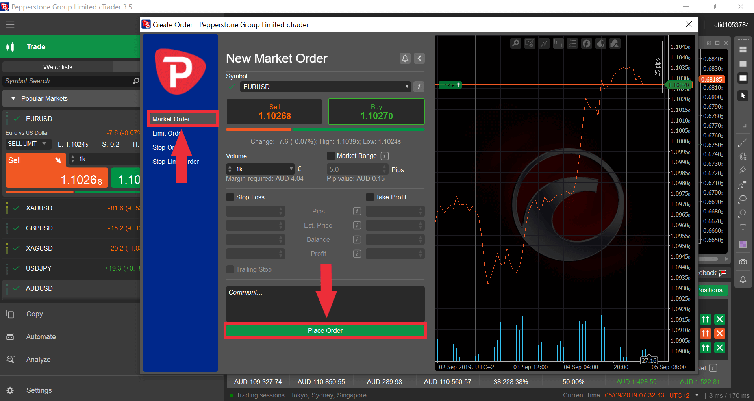Select multi-chart grid layout icon
This screenshot has width=754, height=401.
click(743, 50)
